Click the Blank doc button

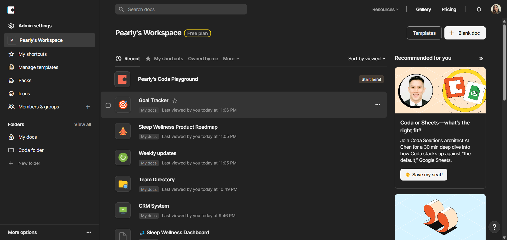pyautogui.click(x=465, y=33)
